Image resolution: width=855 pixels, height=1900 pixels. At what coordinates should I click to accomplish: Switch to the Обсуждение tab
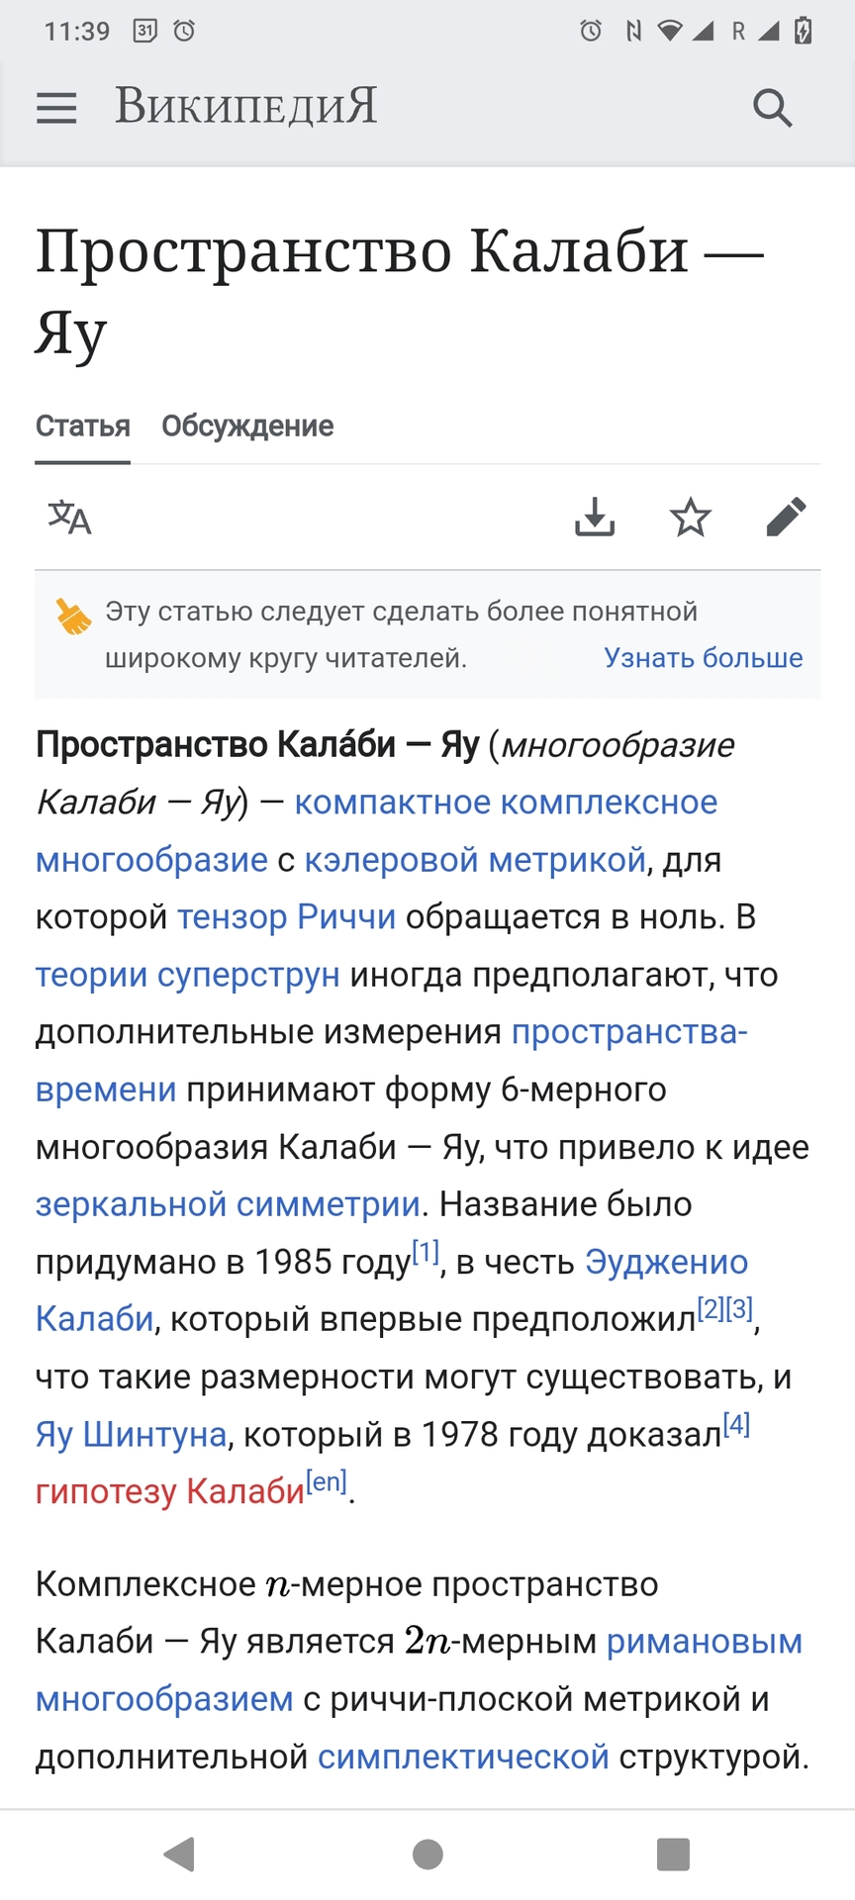coord(247,427)
